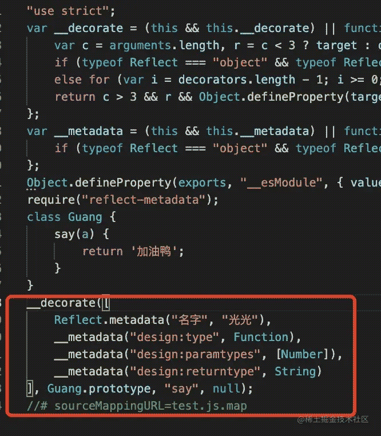Click the "design:returntype" string
381x436 pixels.
(x=195, y=372)
